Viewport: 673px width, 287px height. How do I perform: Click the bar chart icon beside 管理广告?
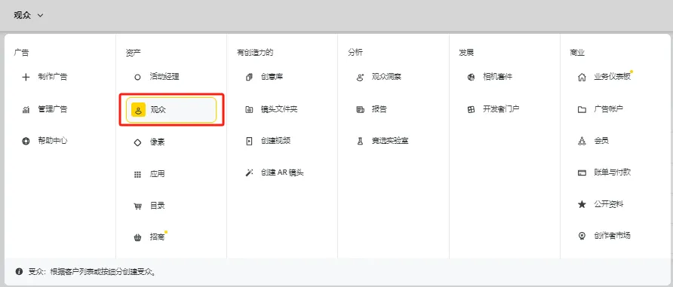pyautogui.click(x=26, y=110)
